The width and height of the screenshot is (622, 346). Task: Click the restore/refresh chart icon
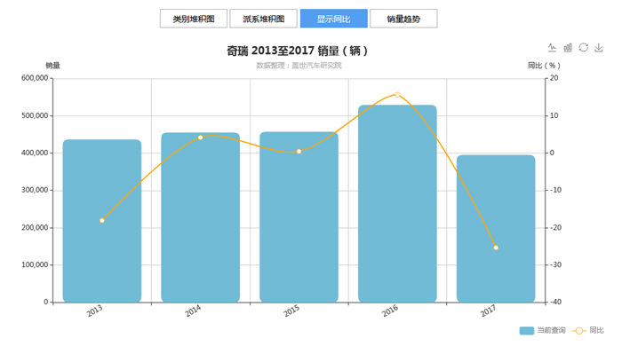click(583, 48)
